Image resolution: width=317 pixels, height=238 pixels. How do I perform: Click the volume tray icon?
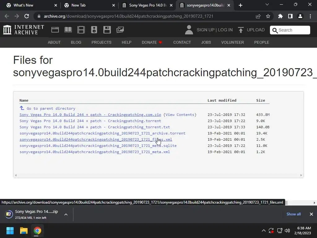[x=287, y=231]
